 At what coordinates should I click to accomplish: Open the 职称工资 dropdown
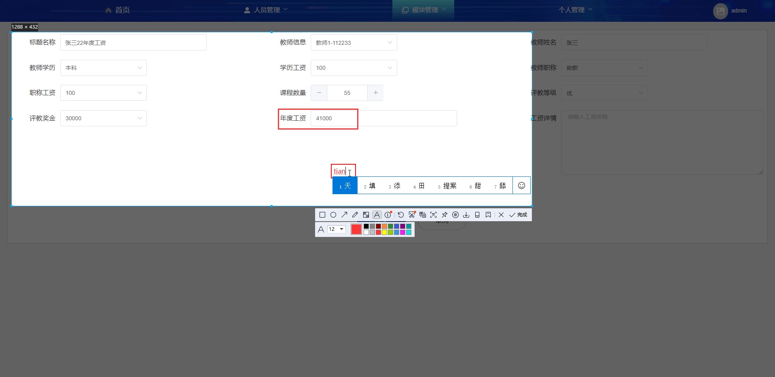104,93
